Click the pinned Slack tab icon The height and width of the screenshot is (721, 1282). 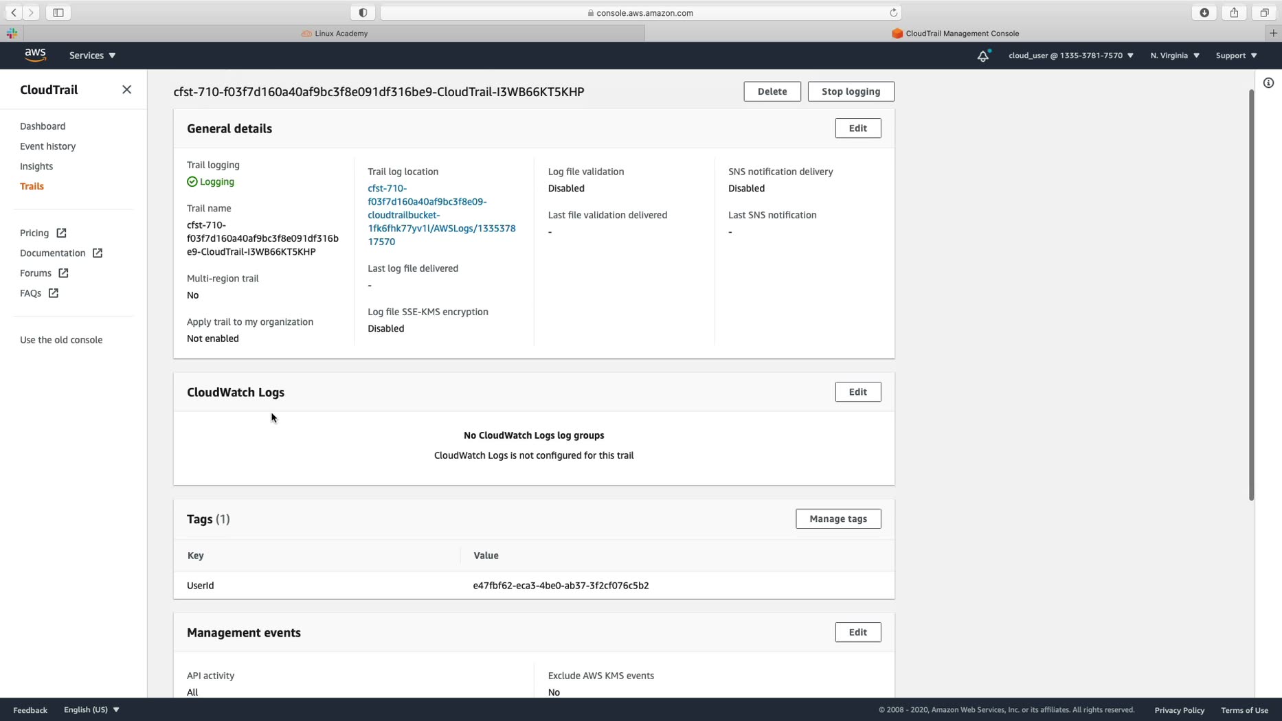pyautogui.click(x=12, y=33)
